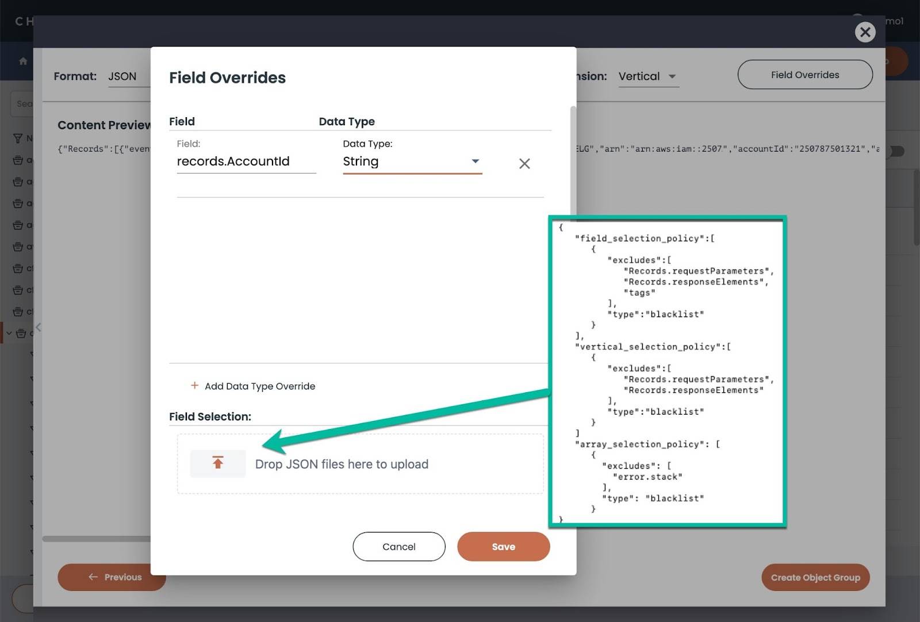Click the upload icon in the drop zone

click(217, 463)
